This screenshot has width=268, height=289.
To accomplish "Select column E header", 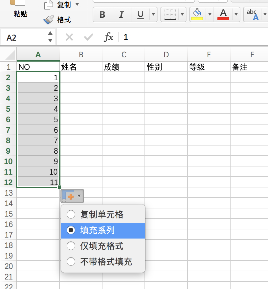I will tap(209, 55).
